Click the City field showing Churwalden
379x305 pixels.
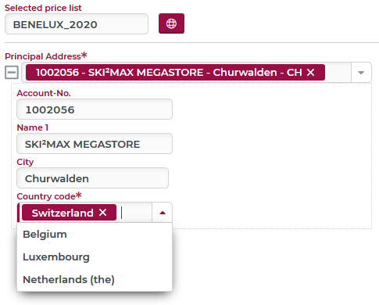pos(92,178)
